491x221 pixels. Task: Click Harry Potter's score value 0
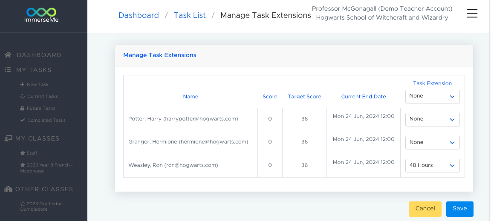pos(270,119)
